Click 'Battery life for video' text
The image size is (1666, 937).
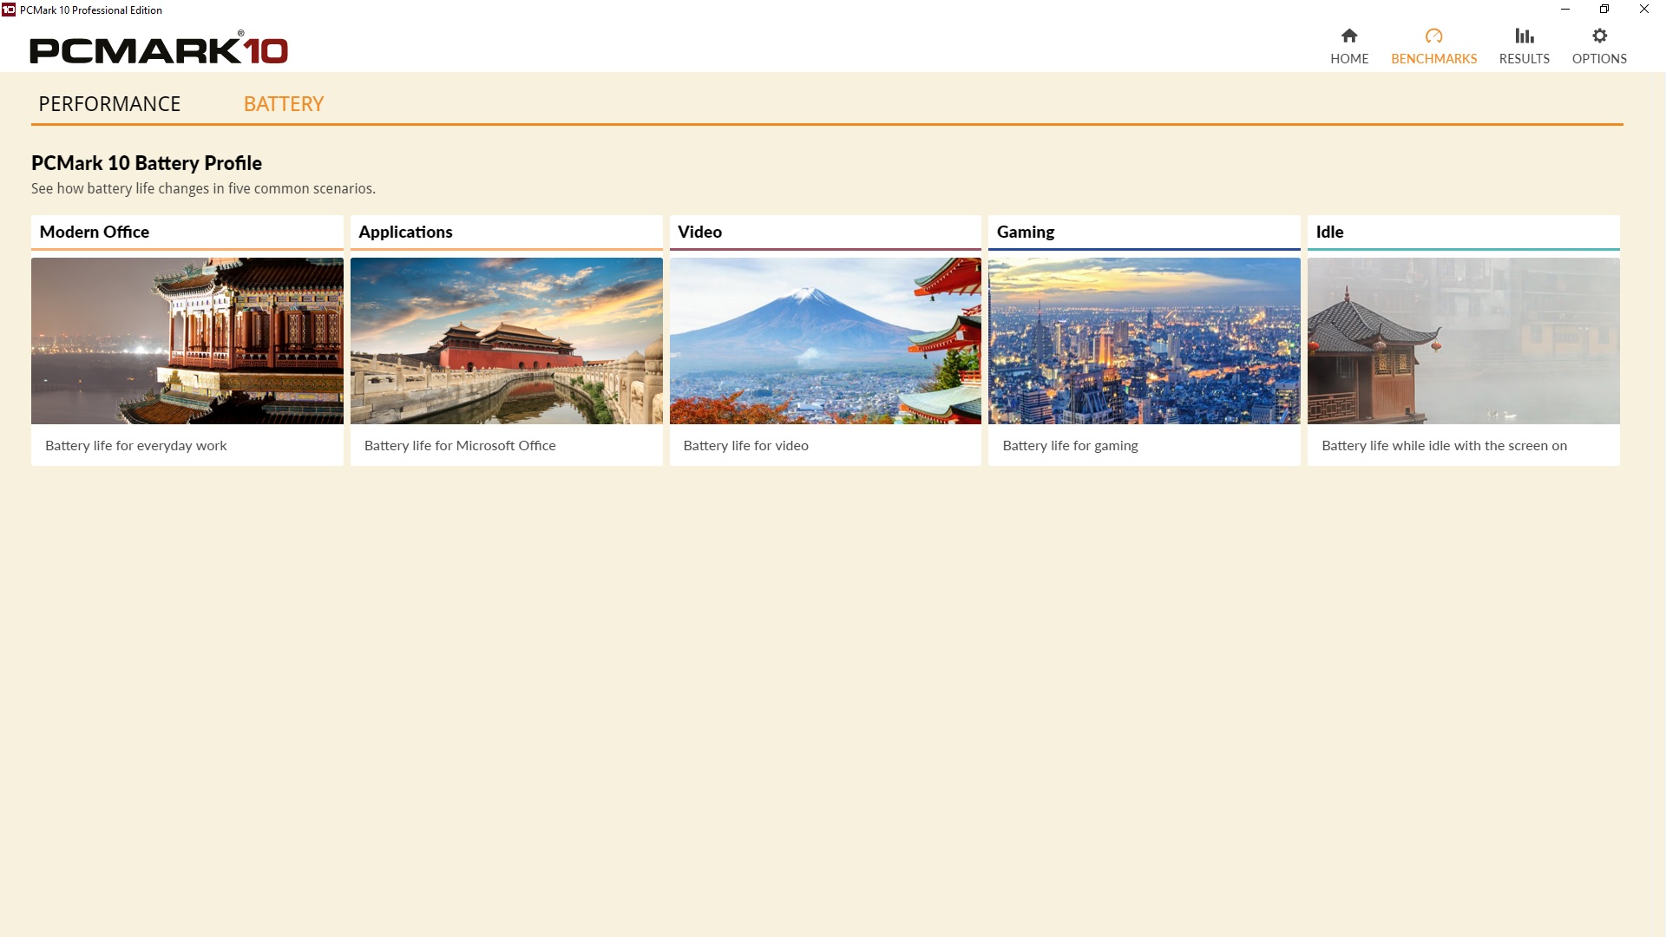(x=745, y=446)
